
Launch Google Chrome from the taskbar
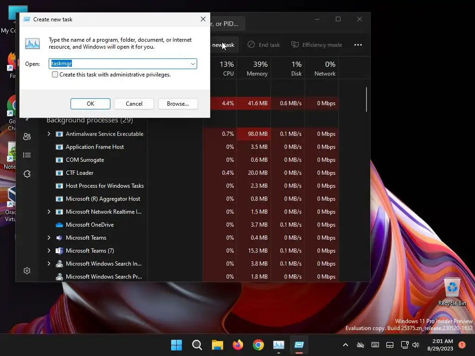258,345
